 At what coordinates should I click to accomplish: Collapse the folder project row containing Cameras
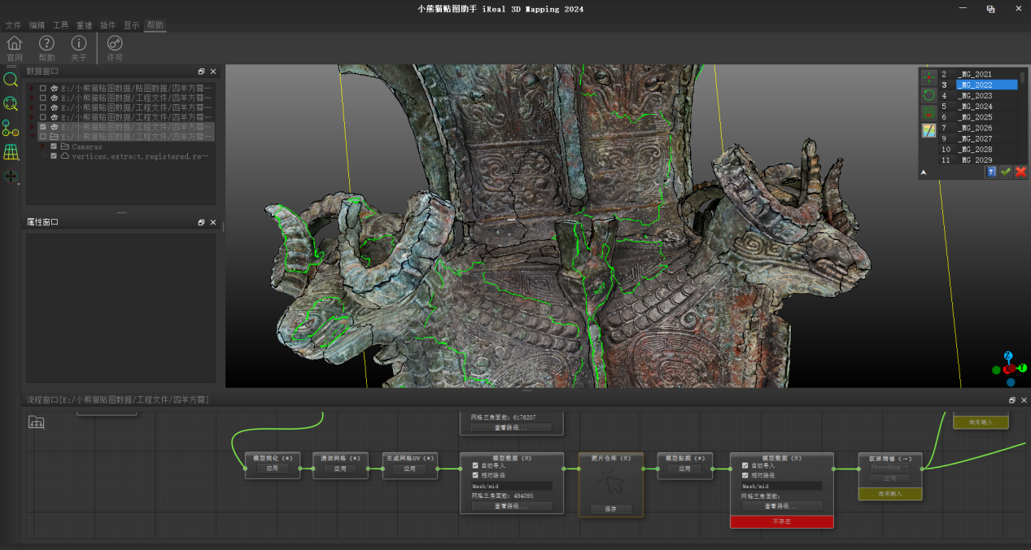pos(32,137)
